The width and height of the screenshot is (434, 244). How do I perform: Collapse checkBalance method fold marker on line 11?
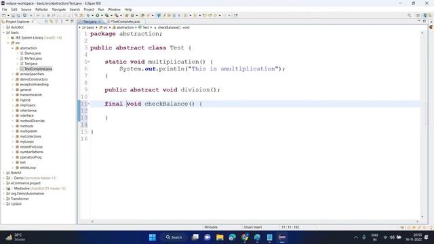click(89, 104)
